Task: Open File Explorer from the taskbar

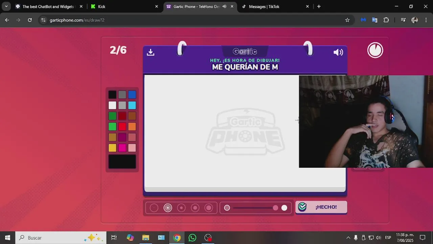Action: click(145, 238)
